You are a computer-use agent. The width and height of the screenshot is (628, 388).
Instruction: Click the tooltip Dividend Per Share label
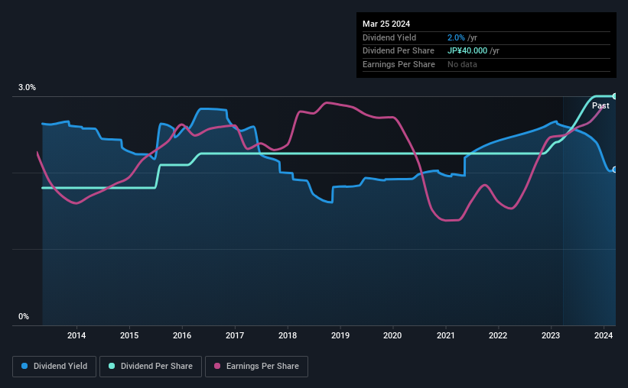tap(398, 51)
